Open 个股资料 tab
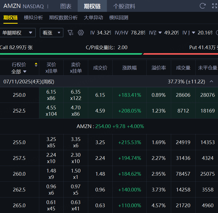218x213 pixels. pyautogui.click(x=124, y=6)
